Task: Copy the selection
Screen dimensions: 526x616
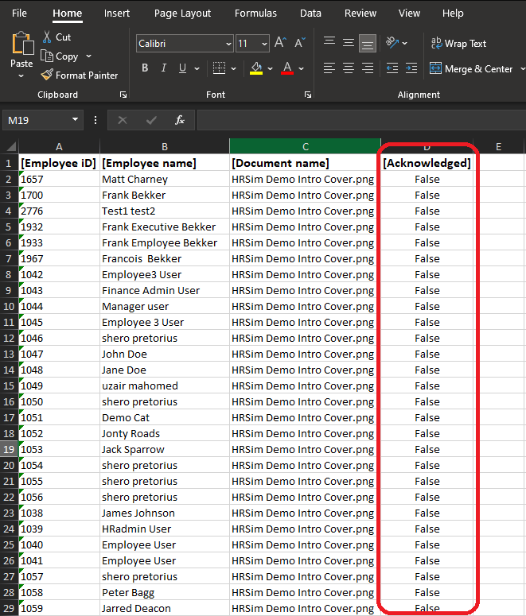Action: 60,56
